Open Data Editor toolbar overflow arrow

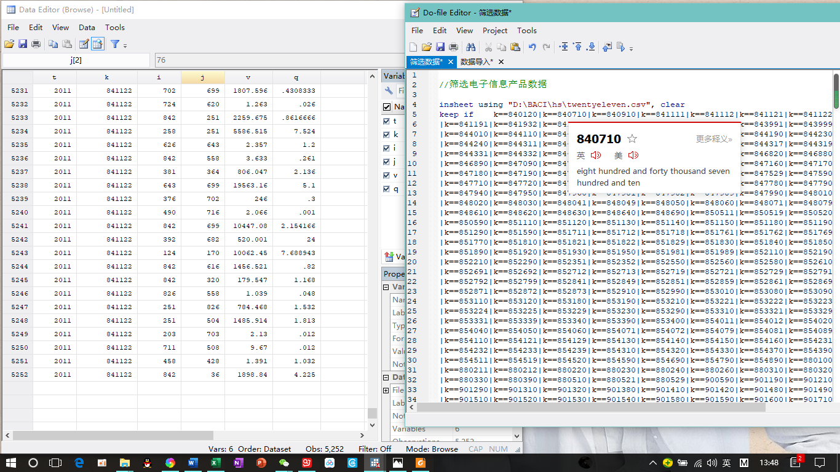click(x=125, y=45)
